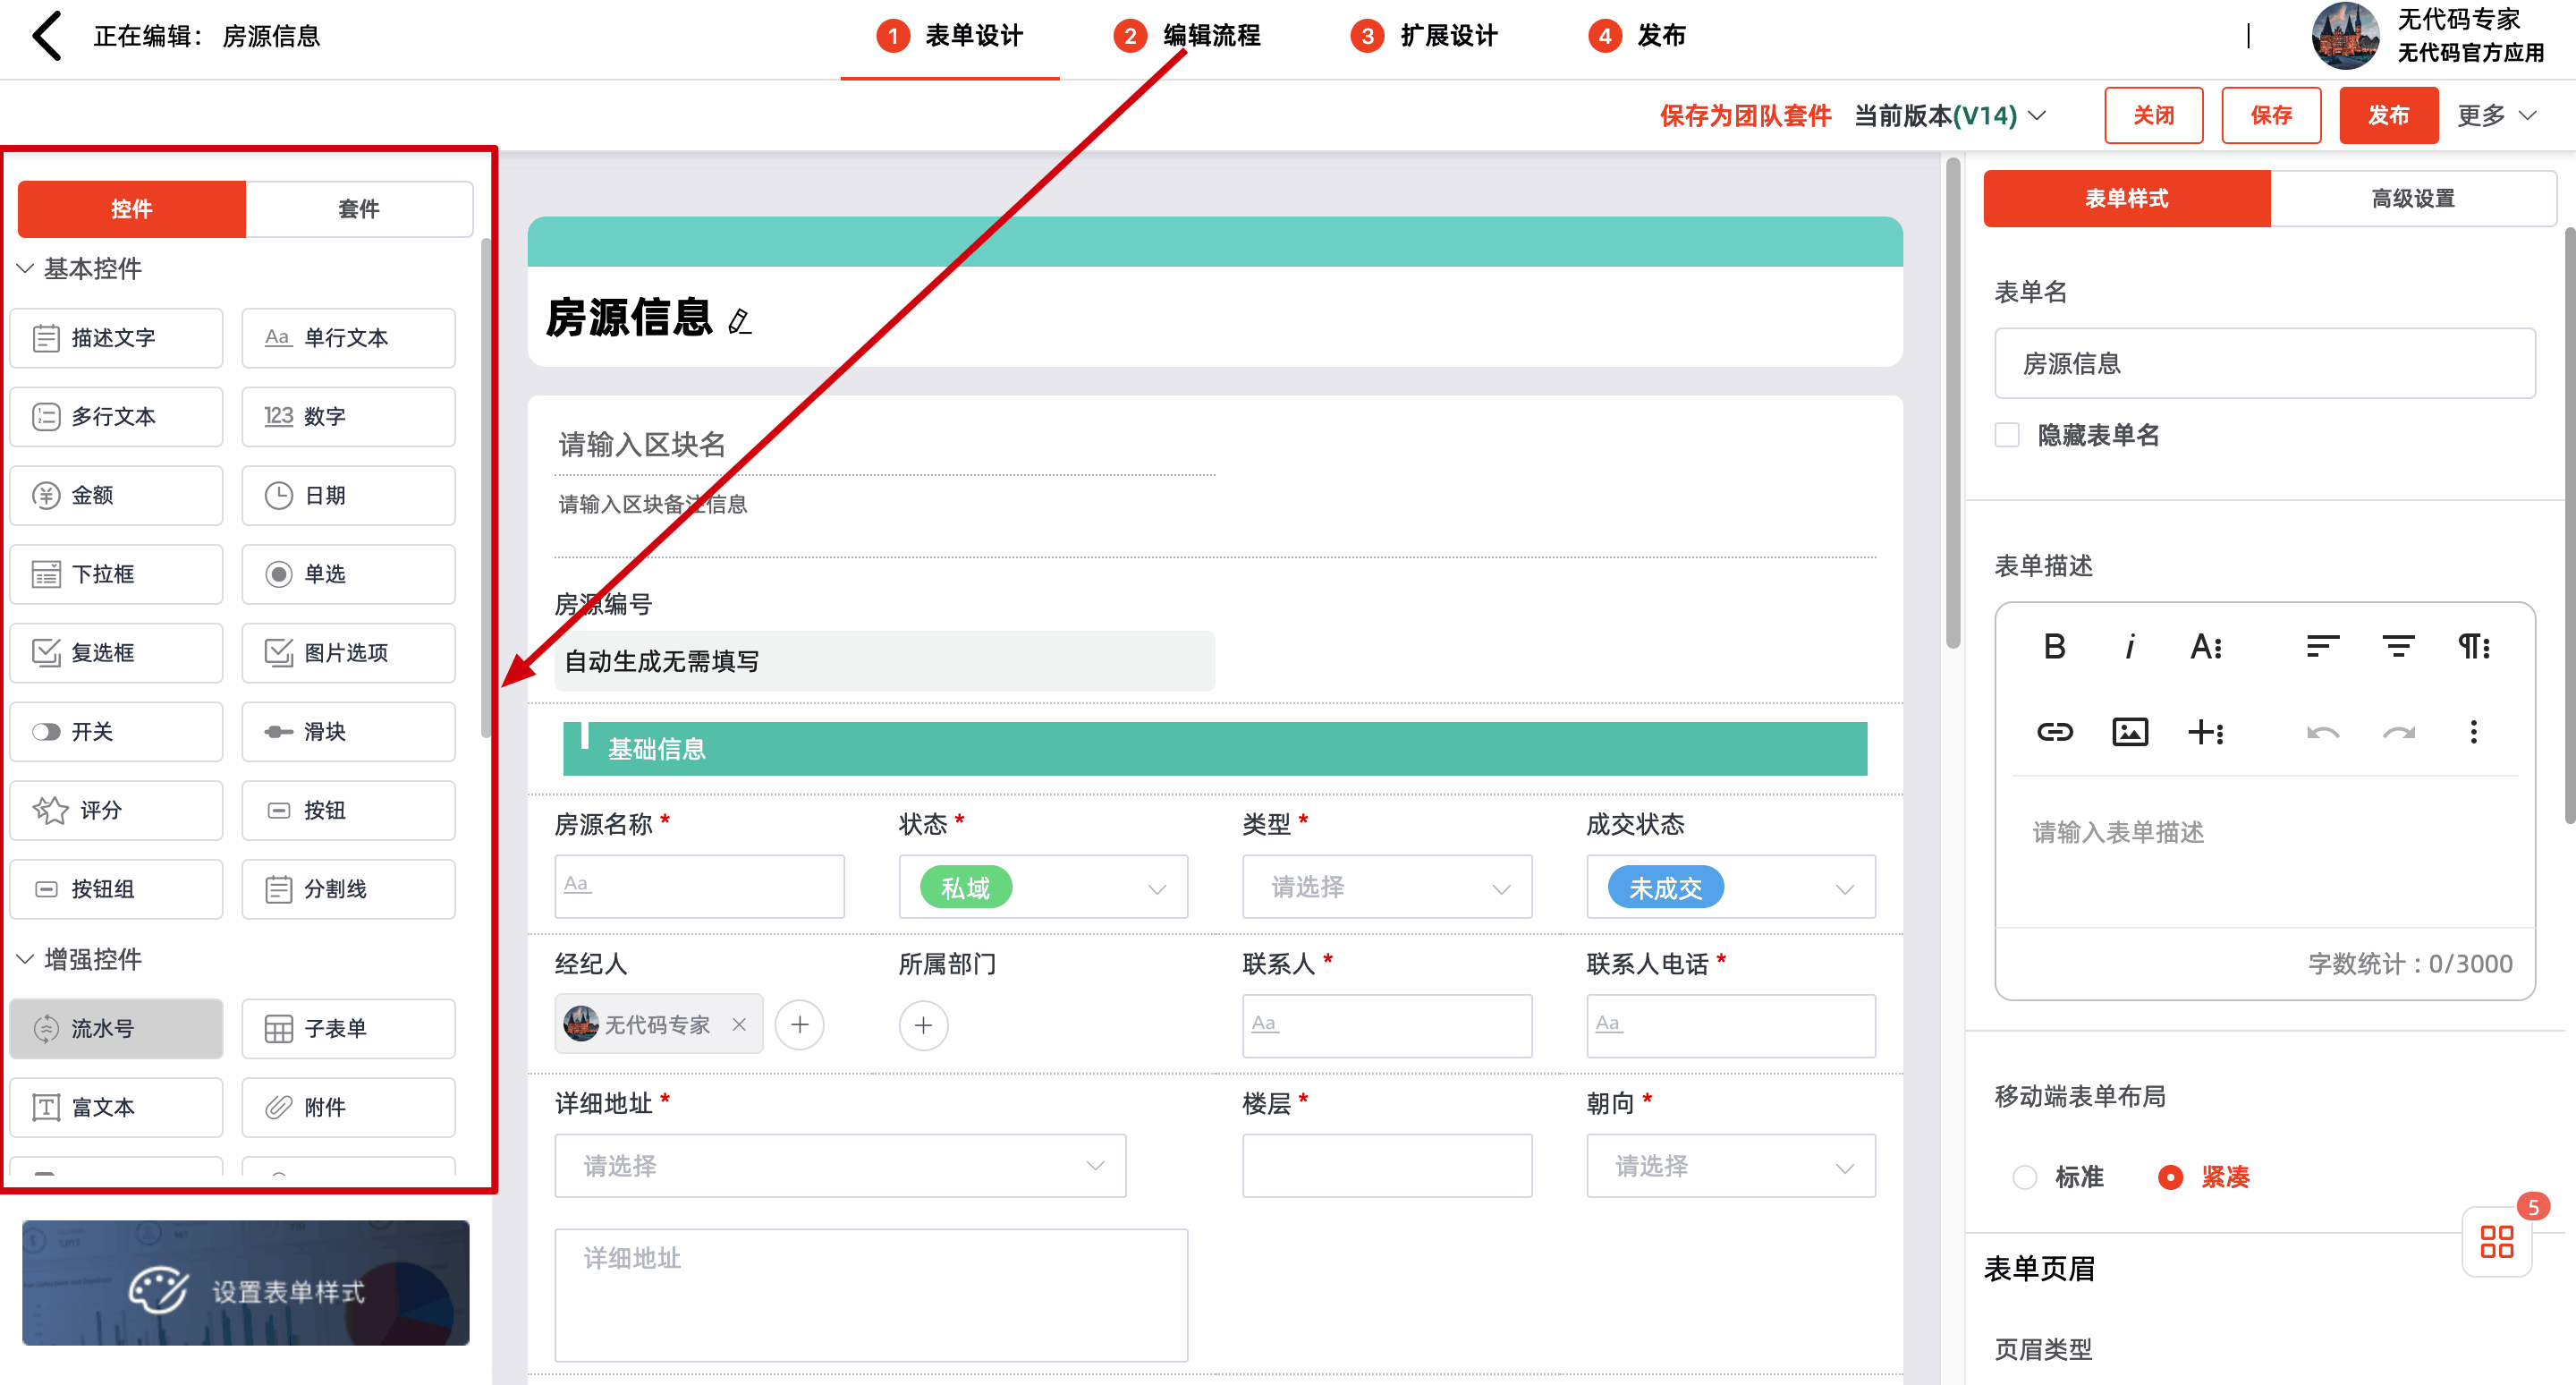Click the italic icon in 表单描述 editor
Screen dimensions: 2576x1385
point(2130,647)
